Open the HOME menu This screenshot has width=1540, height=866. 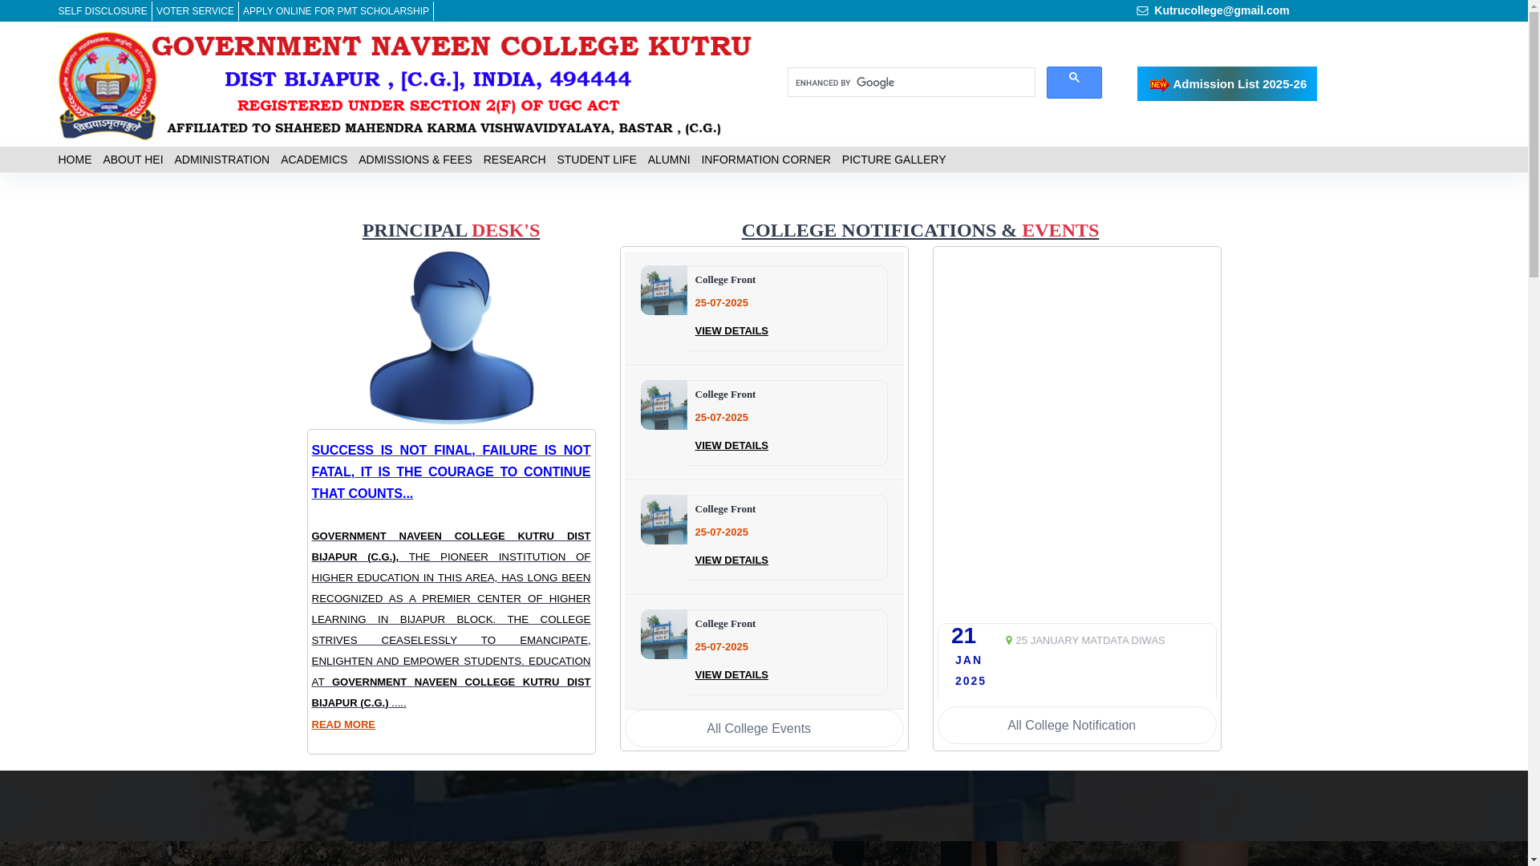[75, 160]
